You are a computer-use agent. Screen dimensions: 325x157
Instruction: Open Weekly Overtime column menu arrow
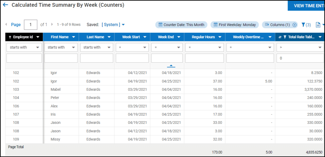click(x=270, y=37)
